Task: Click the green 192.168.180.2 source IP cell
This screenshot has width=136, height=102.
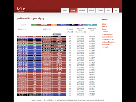Action: point(22,45)
